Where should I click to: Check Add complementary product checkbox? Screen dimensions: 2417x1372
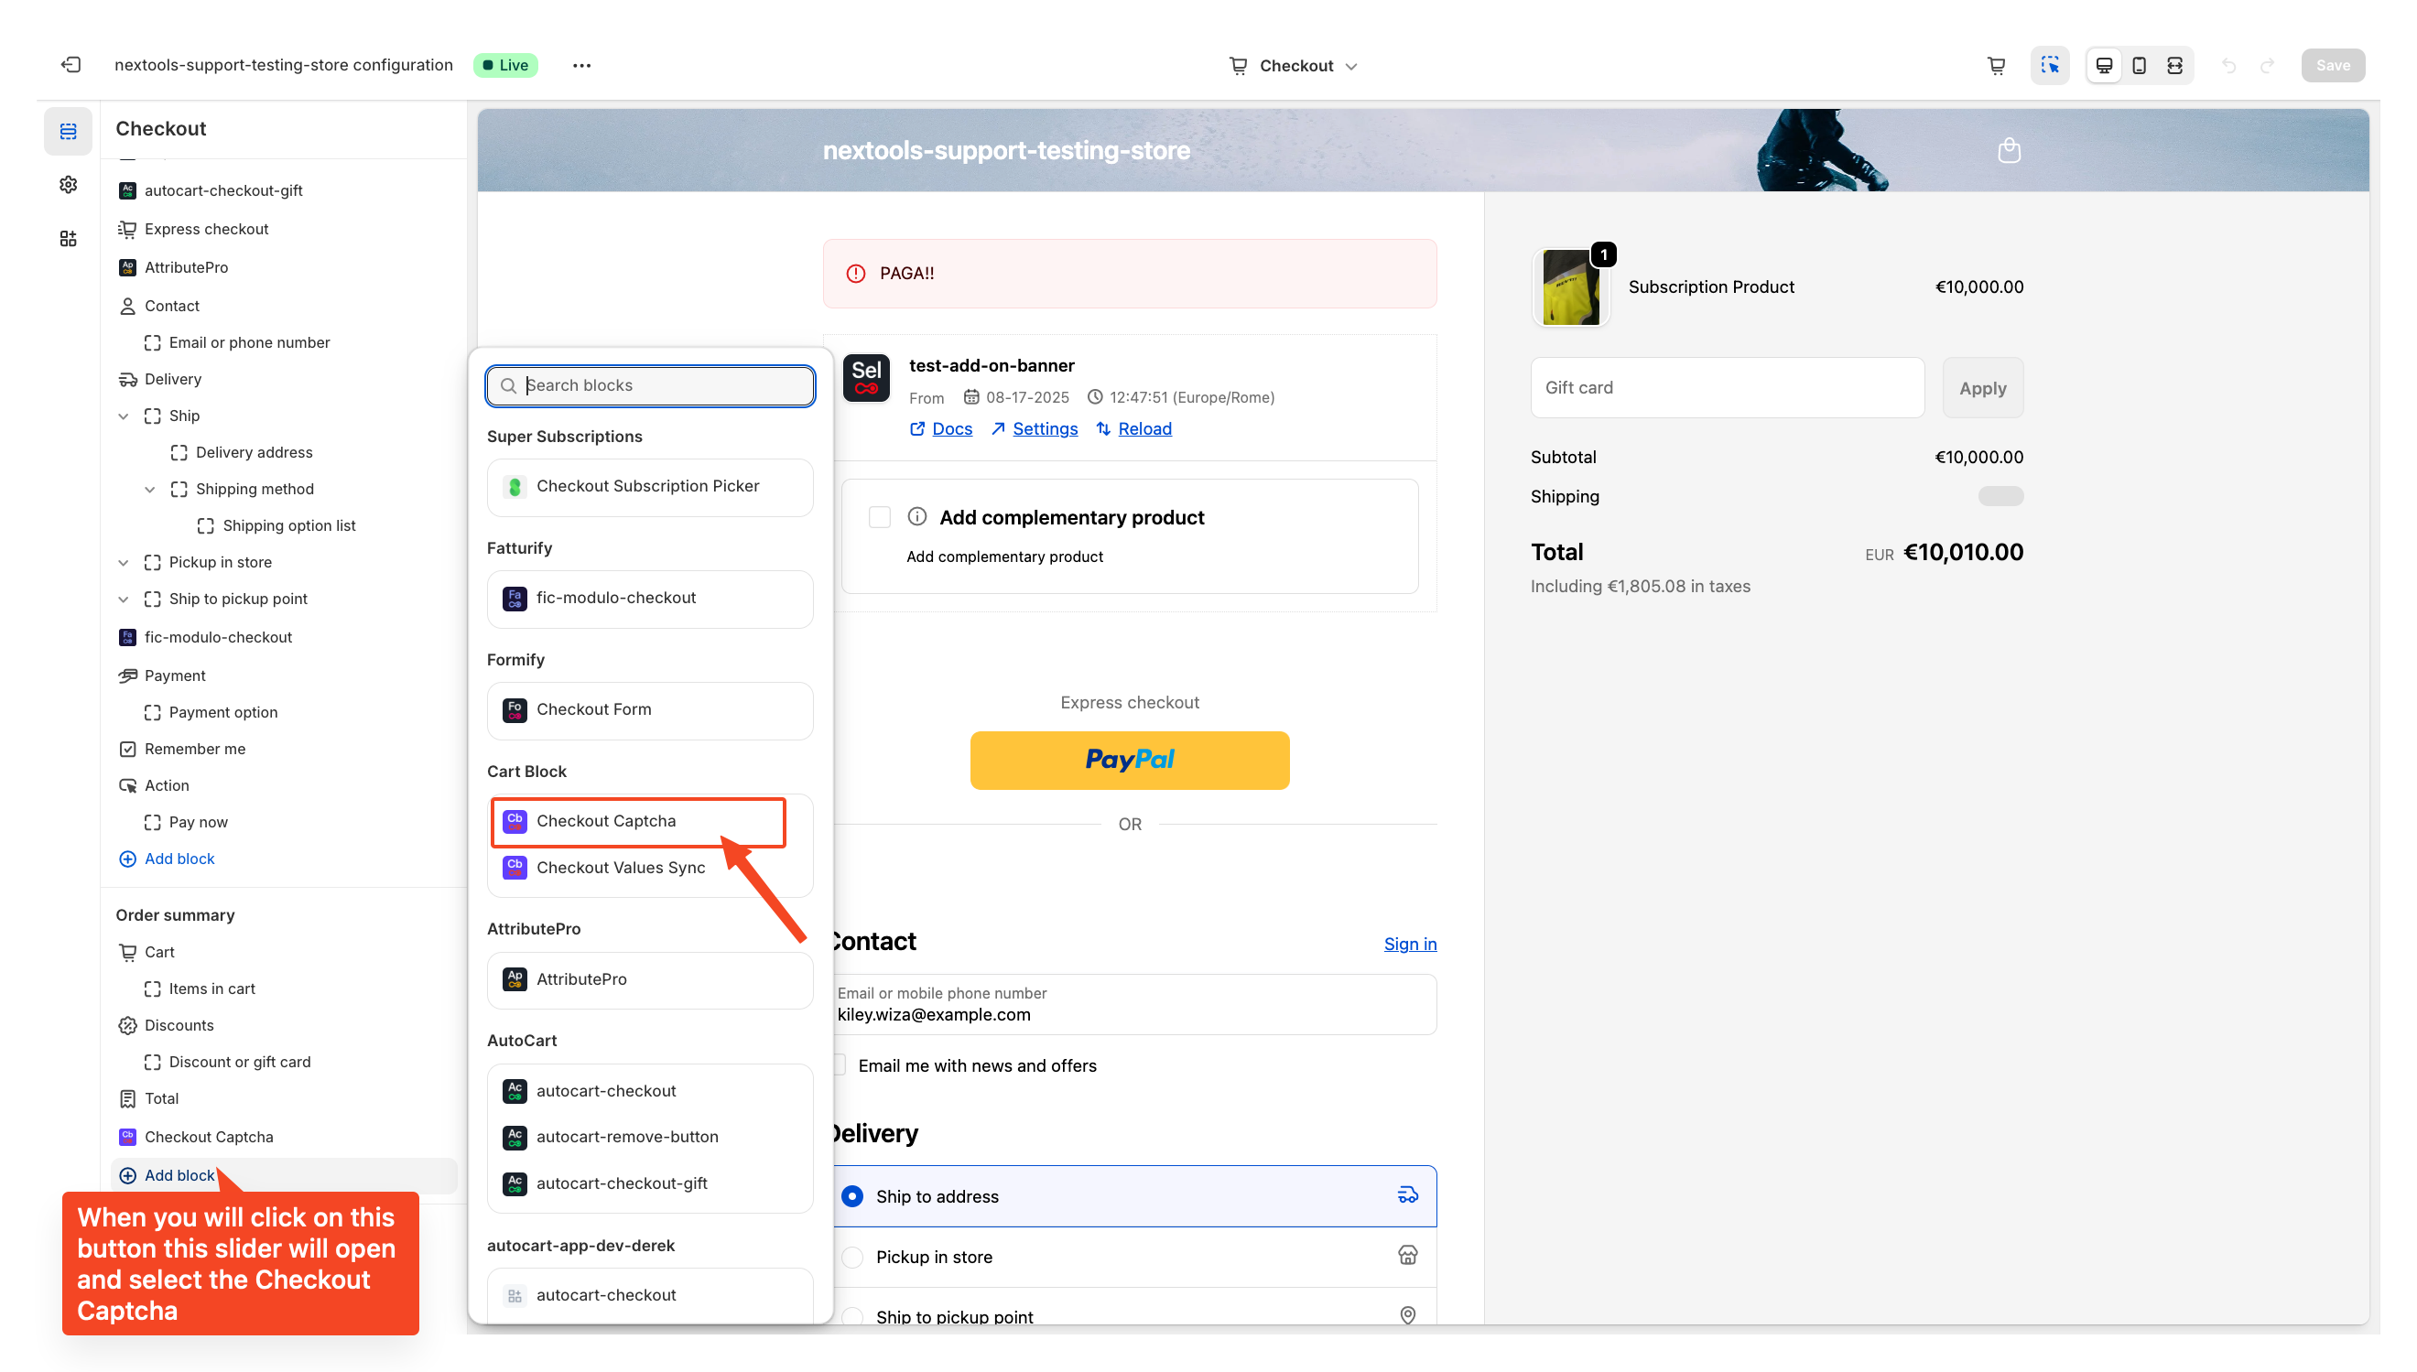(879, 517)
